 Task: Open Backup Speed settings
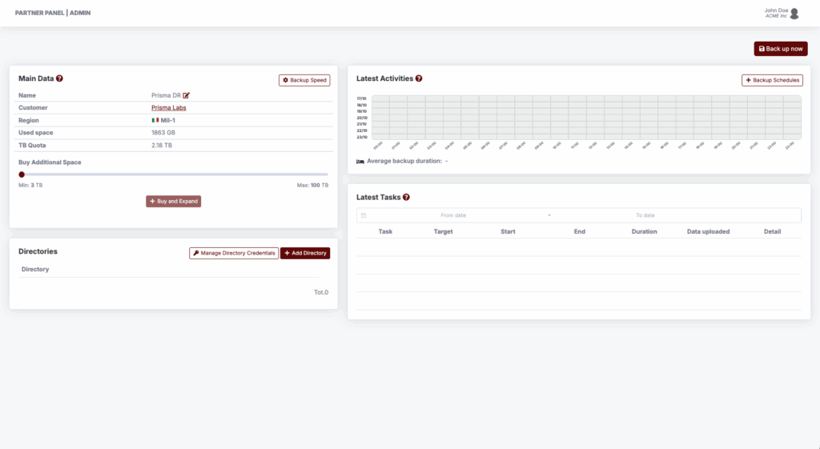pyautogui.click(x=304, y=81)
